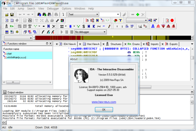This screenshot has height=131, width=196.
Task: Click the plain f create function icon
Action: [43, 32]
